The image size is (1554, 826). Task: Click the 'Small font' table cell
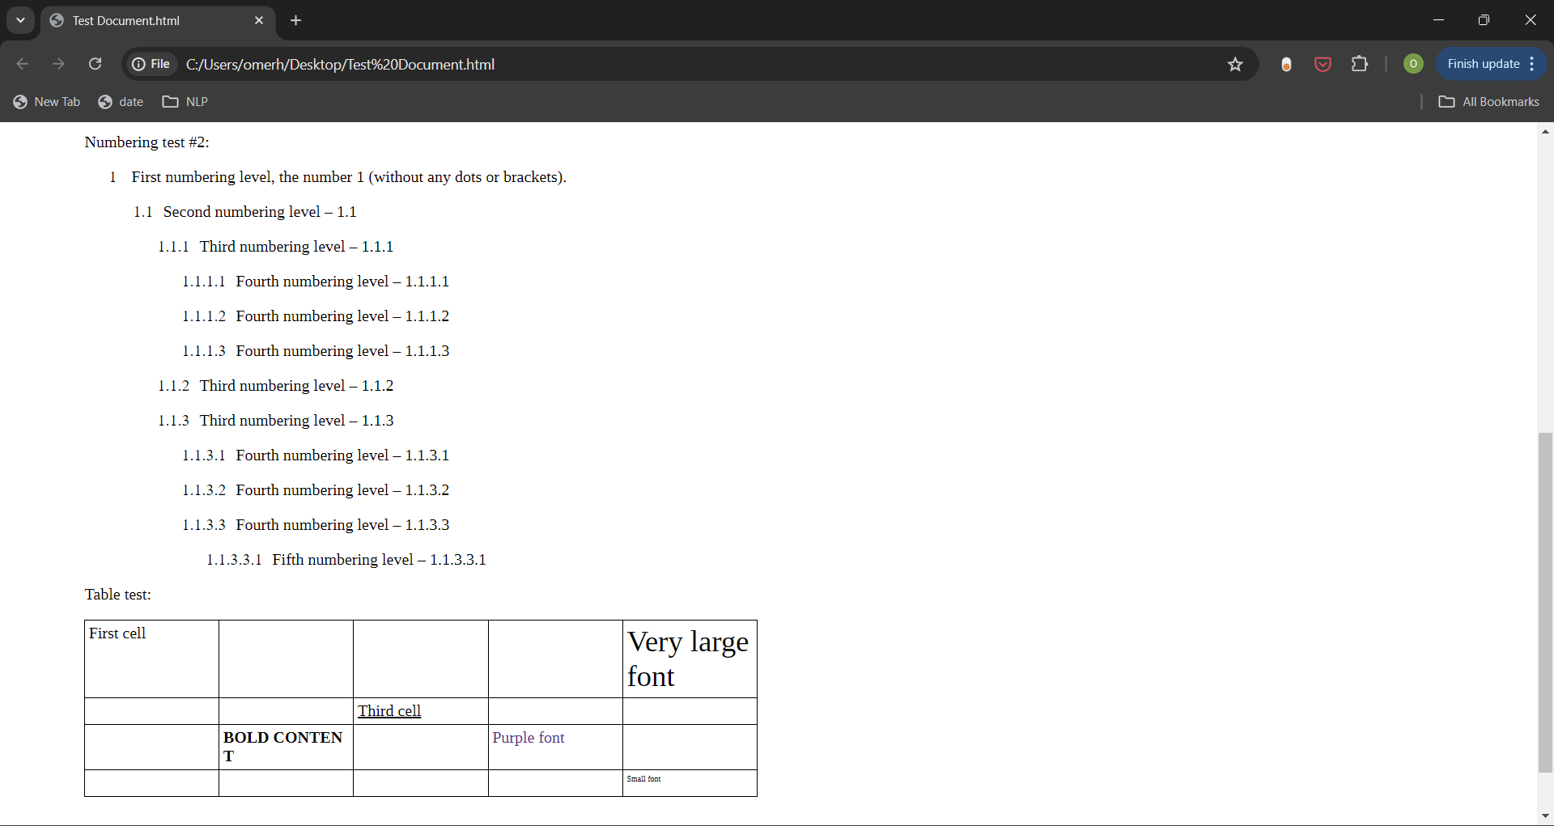coord(690,782)
